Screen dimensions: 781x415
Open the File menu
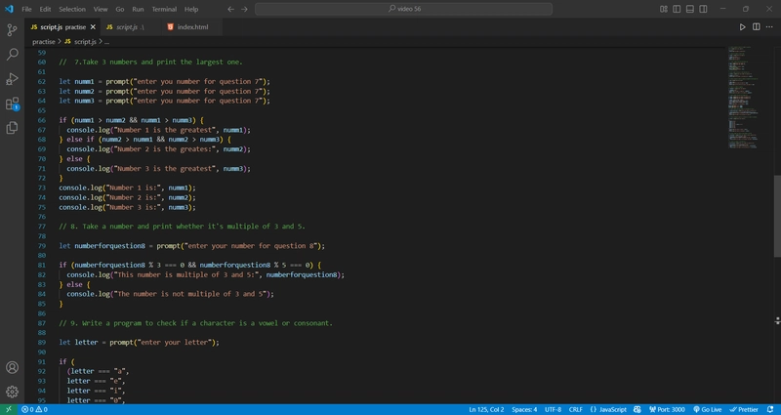point(26,9)
